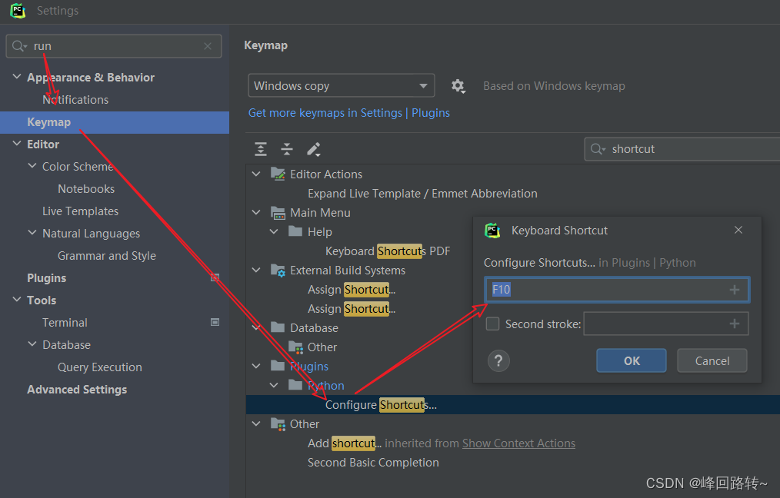
Task: Collapse Appearance & Behavior section
Action: pyautogui.click(x=17, y=77)
